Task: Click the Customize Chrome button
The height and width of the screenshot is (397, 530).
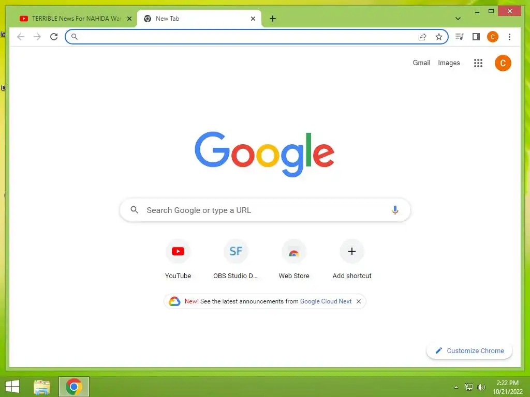Action: tap(469, 351)
